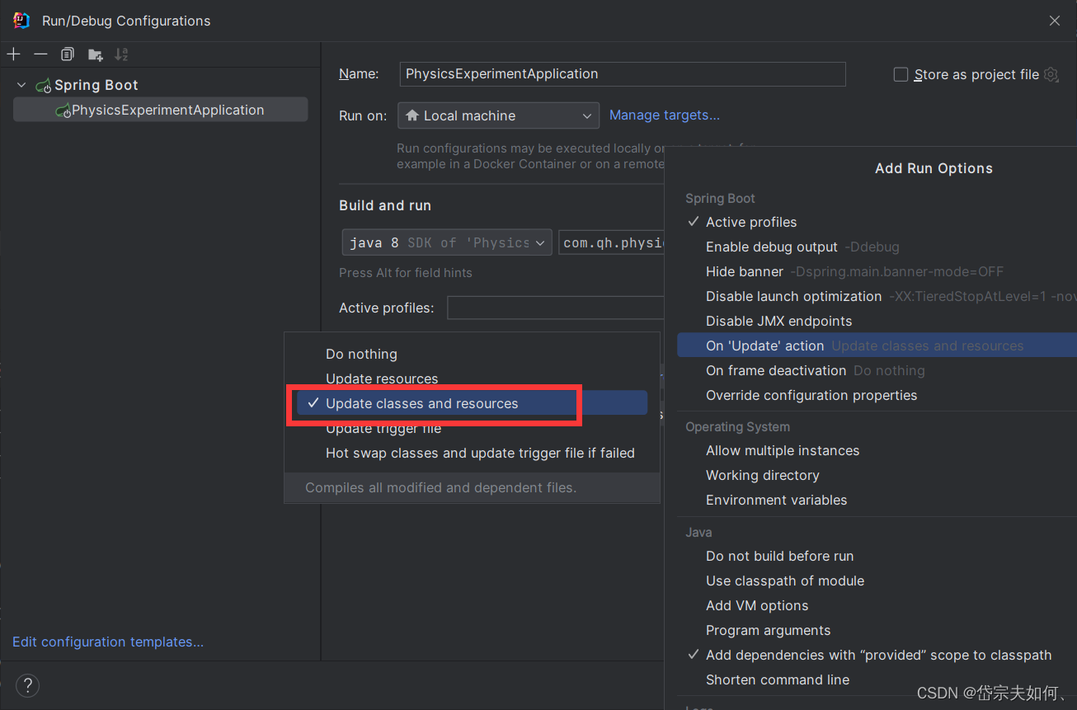Enable Store as project file checkbox
The width and height of the screenshot is (1077, 710).
coord(901,74)
